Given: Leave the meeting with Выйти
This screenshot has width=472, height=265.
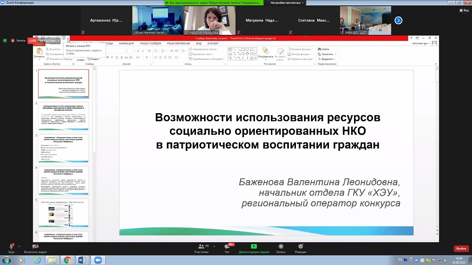Looking at the screenshot, I should [461, 248].
